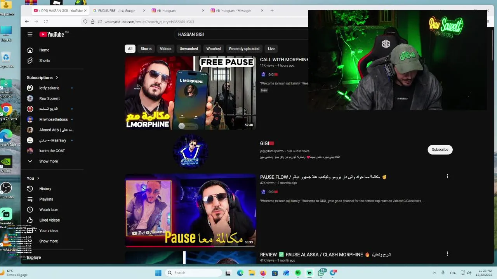
Task: Open the weather widget on taskbar
Action: (x=15, y=273)
